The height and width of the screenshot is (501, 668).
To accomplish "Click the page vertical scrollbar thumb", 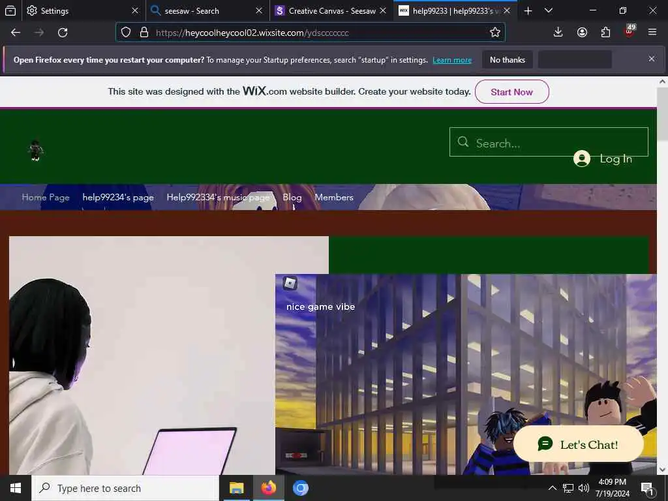I will [662, 114].
